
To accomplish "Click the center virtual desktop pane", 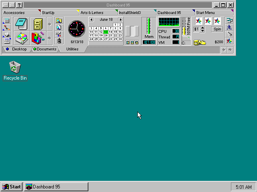I will [132, 31].
